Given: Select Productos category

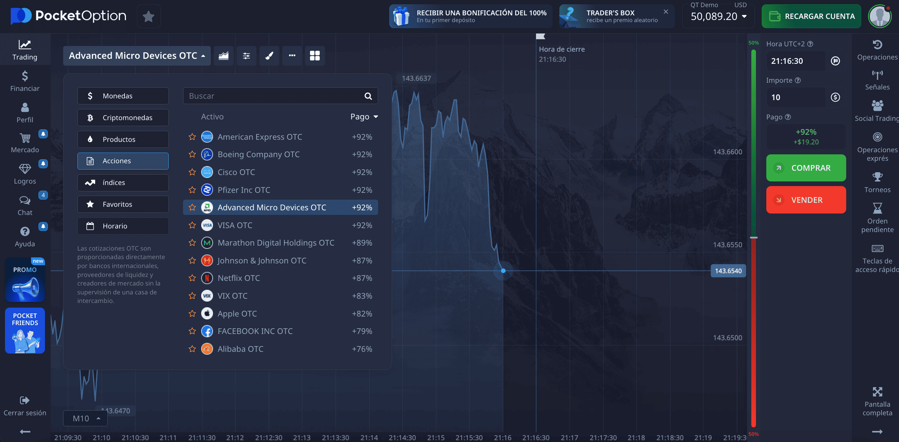Looking at the screenshot, I should click(123, 139).
